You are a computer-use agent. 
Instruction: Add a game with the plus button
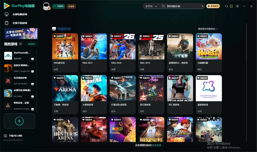[x=19, y=121]
